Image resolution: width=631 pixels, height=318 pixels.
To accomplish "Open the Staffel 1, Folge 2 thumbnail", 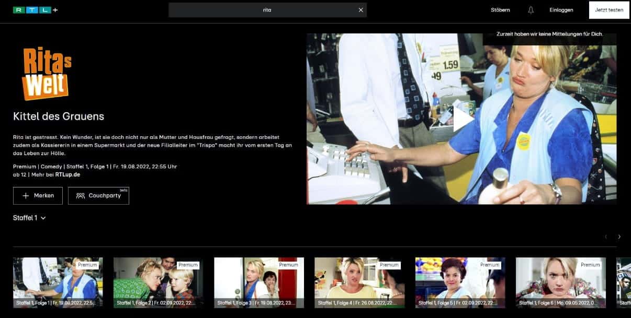I will pyautogui.click(x=159, y=282).
